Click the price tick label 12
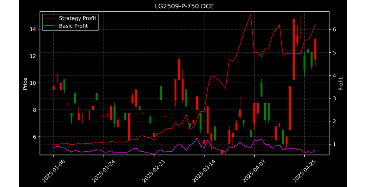The image size is (366, 187). tap(33, 56)
